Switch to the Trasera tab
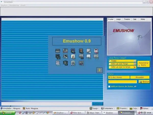Viewport: 153px width, 115px height. [127, 19]
